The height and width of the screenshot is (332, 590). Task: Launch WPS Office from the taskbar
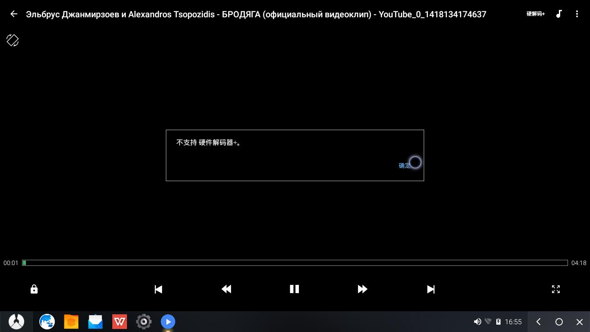click(120, 322)
